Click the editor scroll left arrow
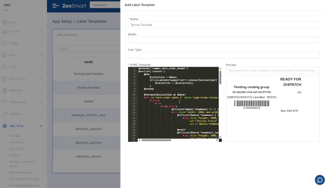Screen dimensions: 326x188 pos(139,140)
